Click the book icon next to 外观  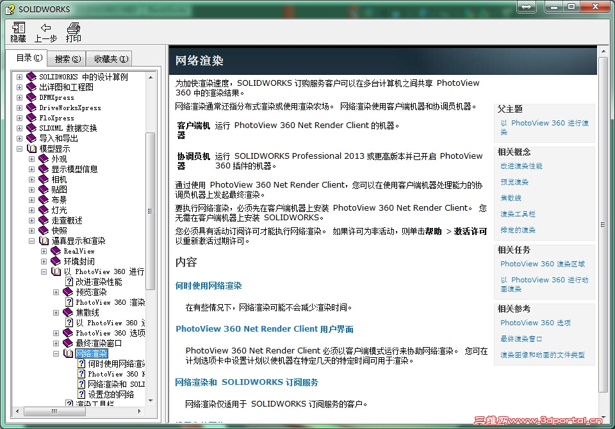coord(44,159)
